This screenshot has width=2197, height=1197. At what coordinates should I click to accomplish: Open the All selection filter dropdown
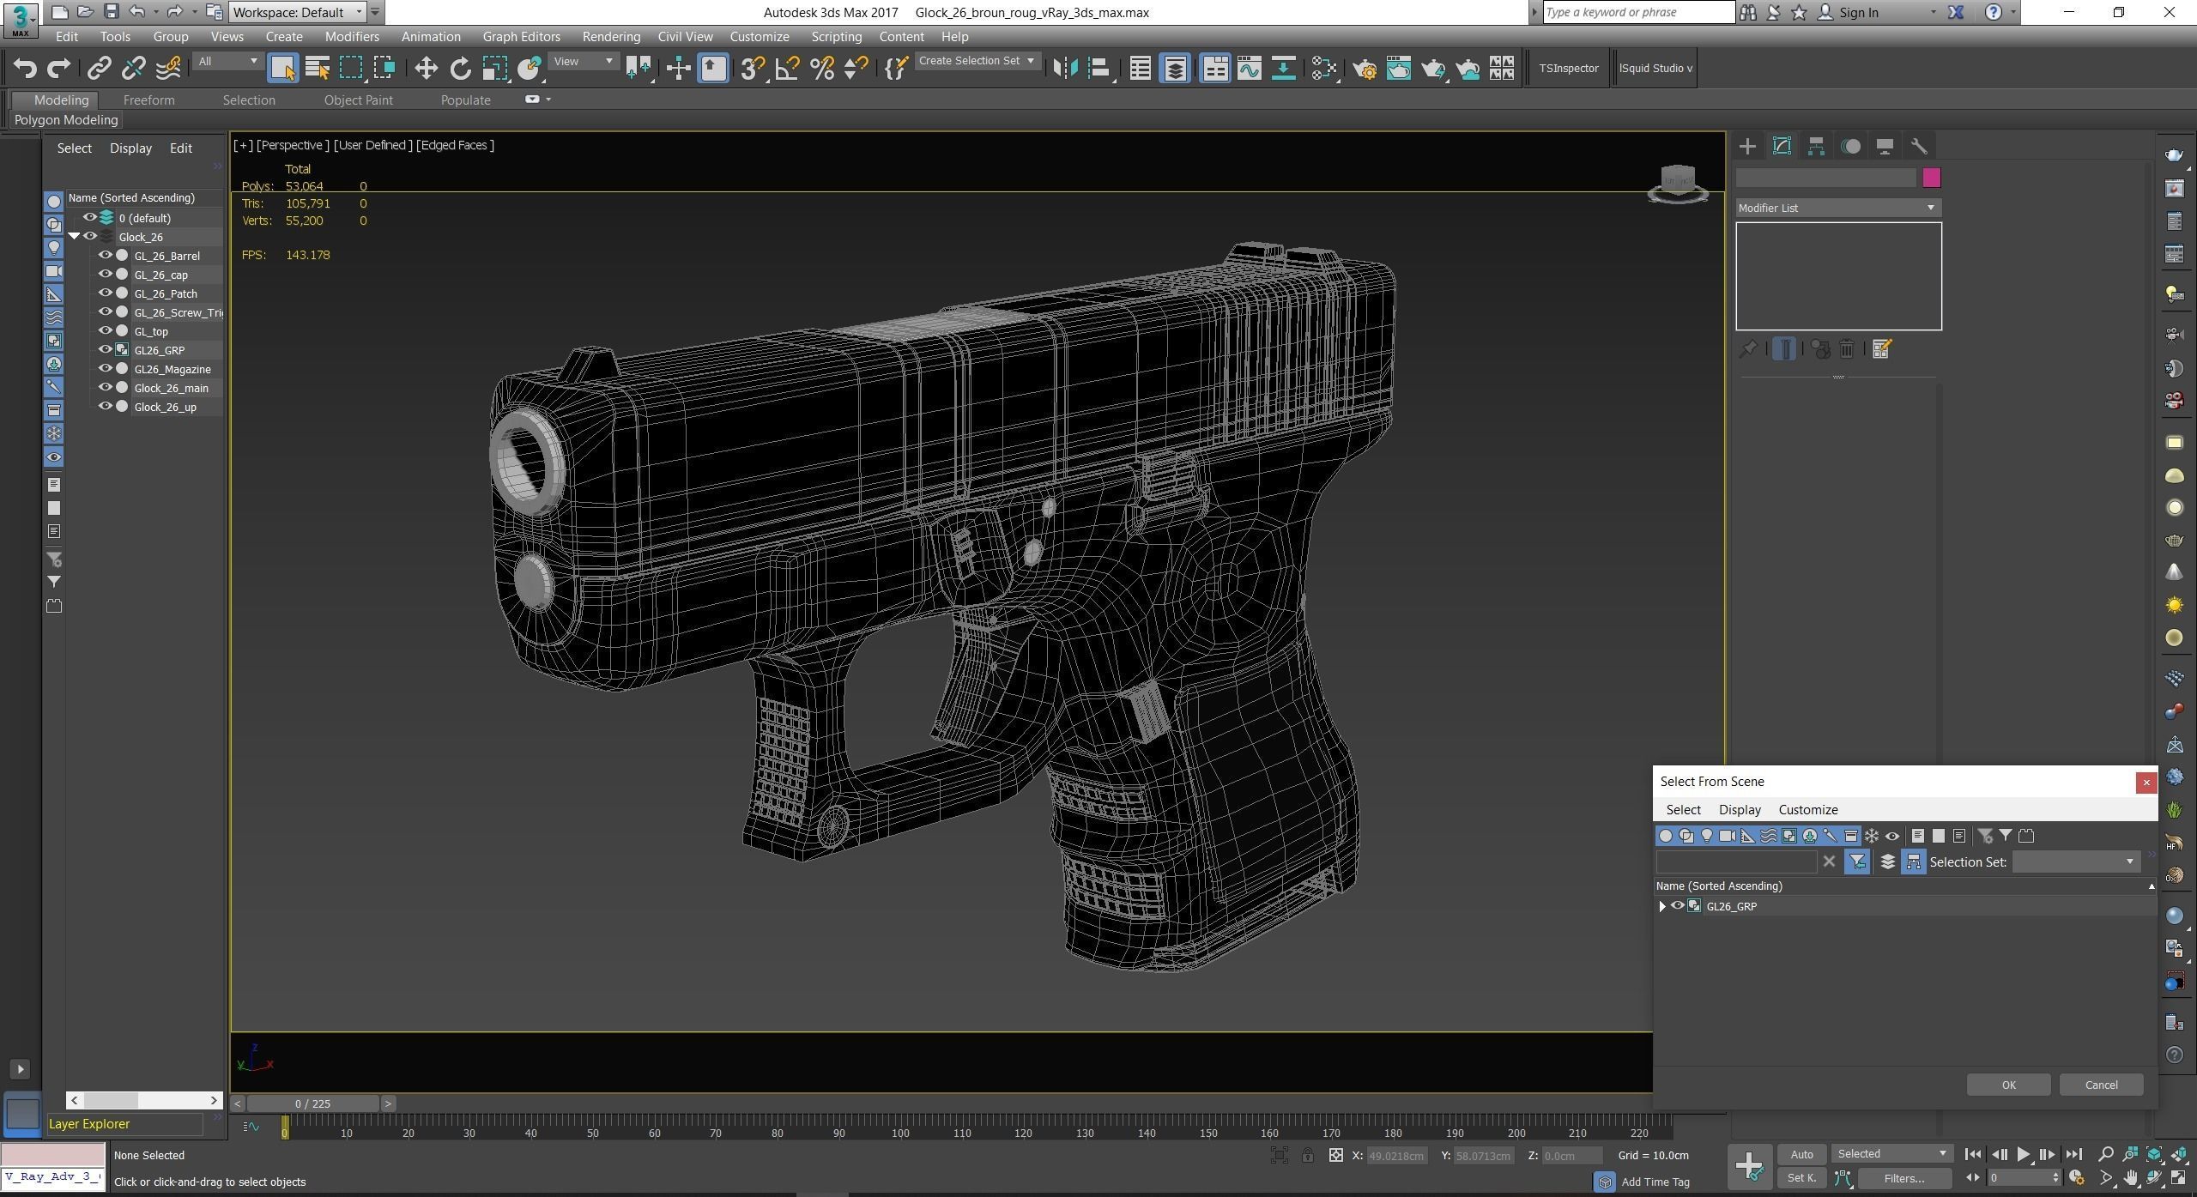pyautogui.click(x=227, y=61)
